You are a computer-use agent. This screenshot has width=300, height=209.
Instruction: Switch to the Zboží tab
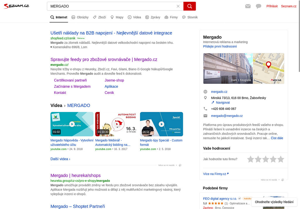(x=100, y=17)
